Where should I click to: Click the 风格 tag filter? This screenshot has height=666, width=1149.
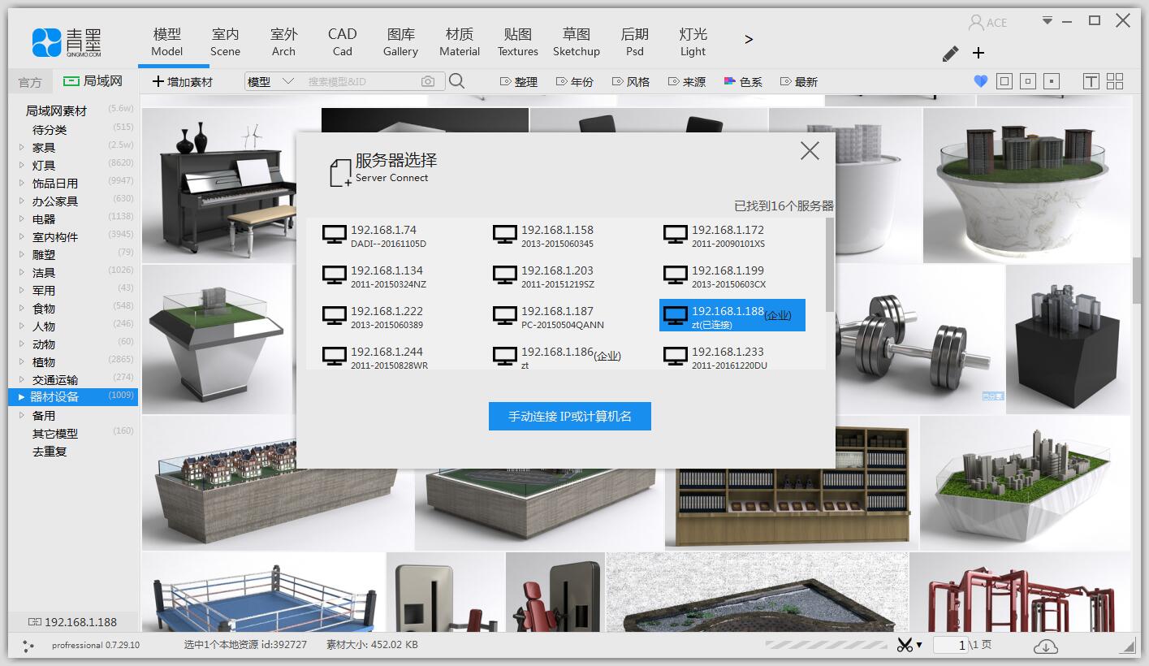(631, 82)
